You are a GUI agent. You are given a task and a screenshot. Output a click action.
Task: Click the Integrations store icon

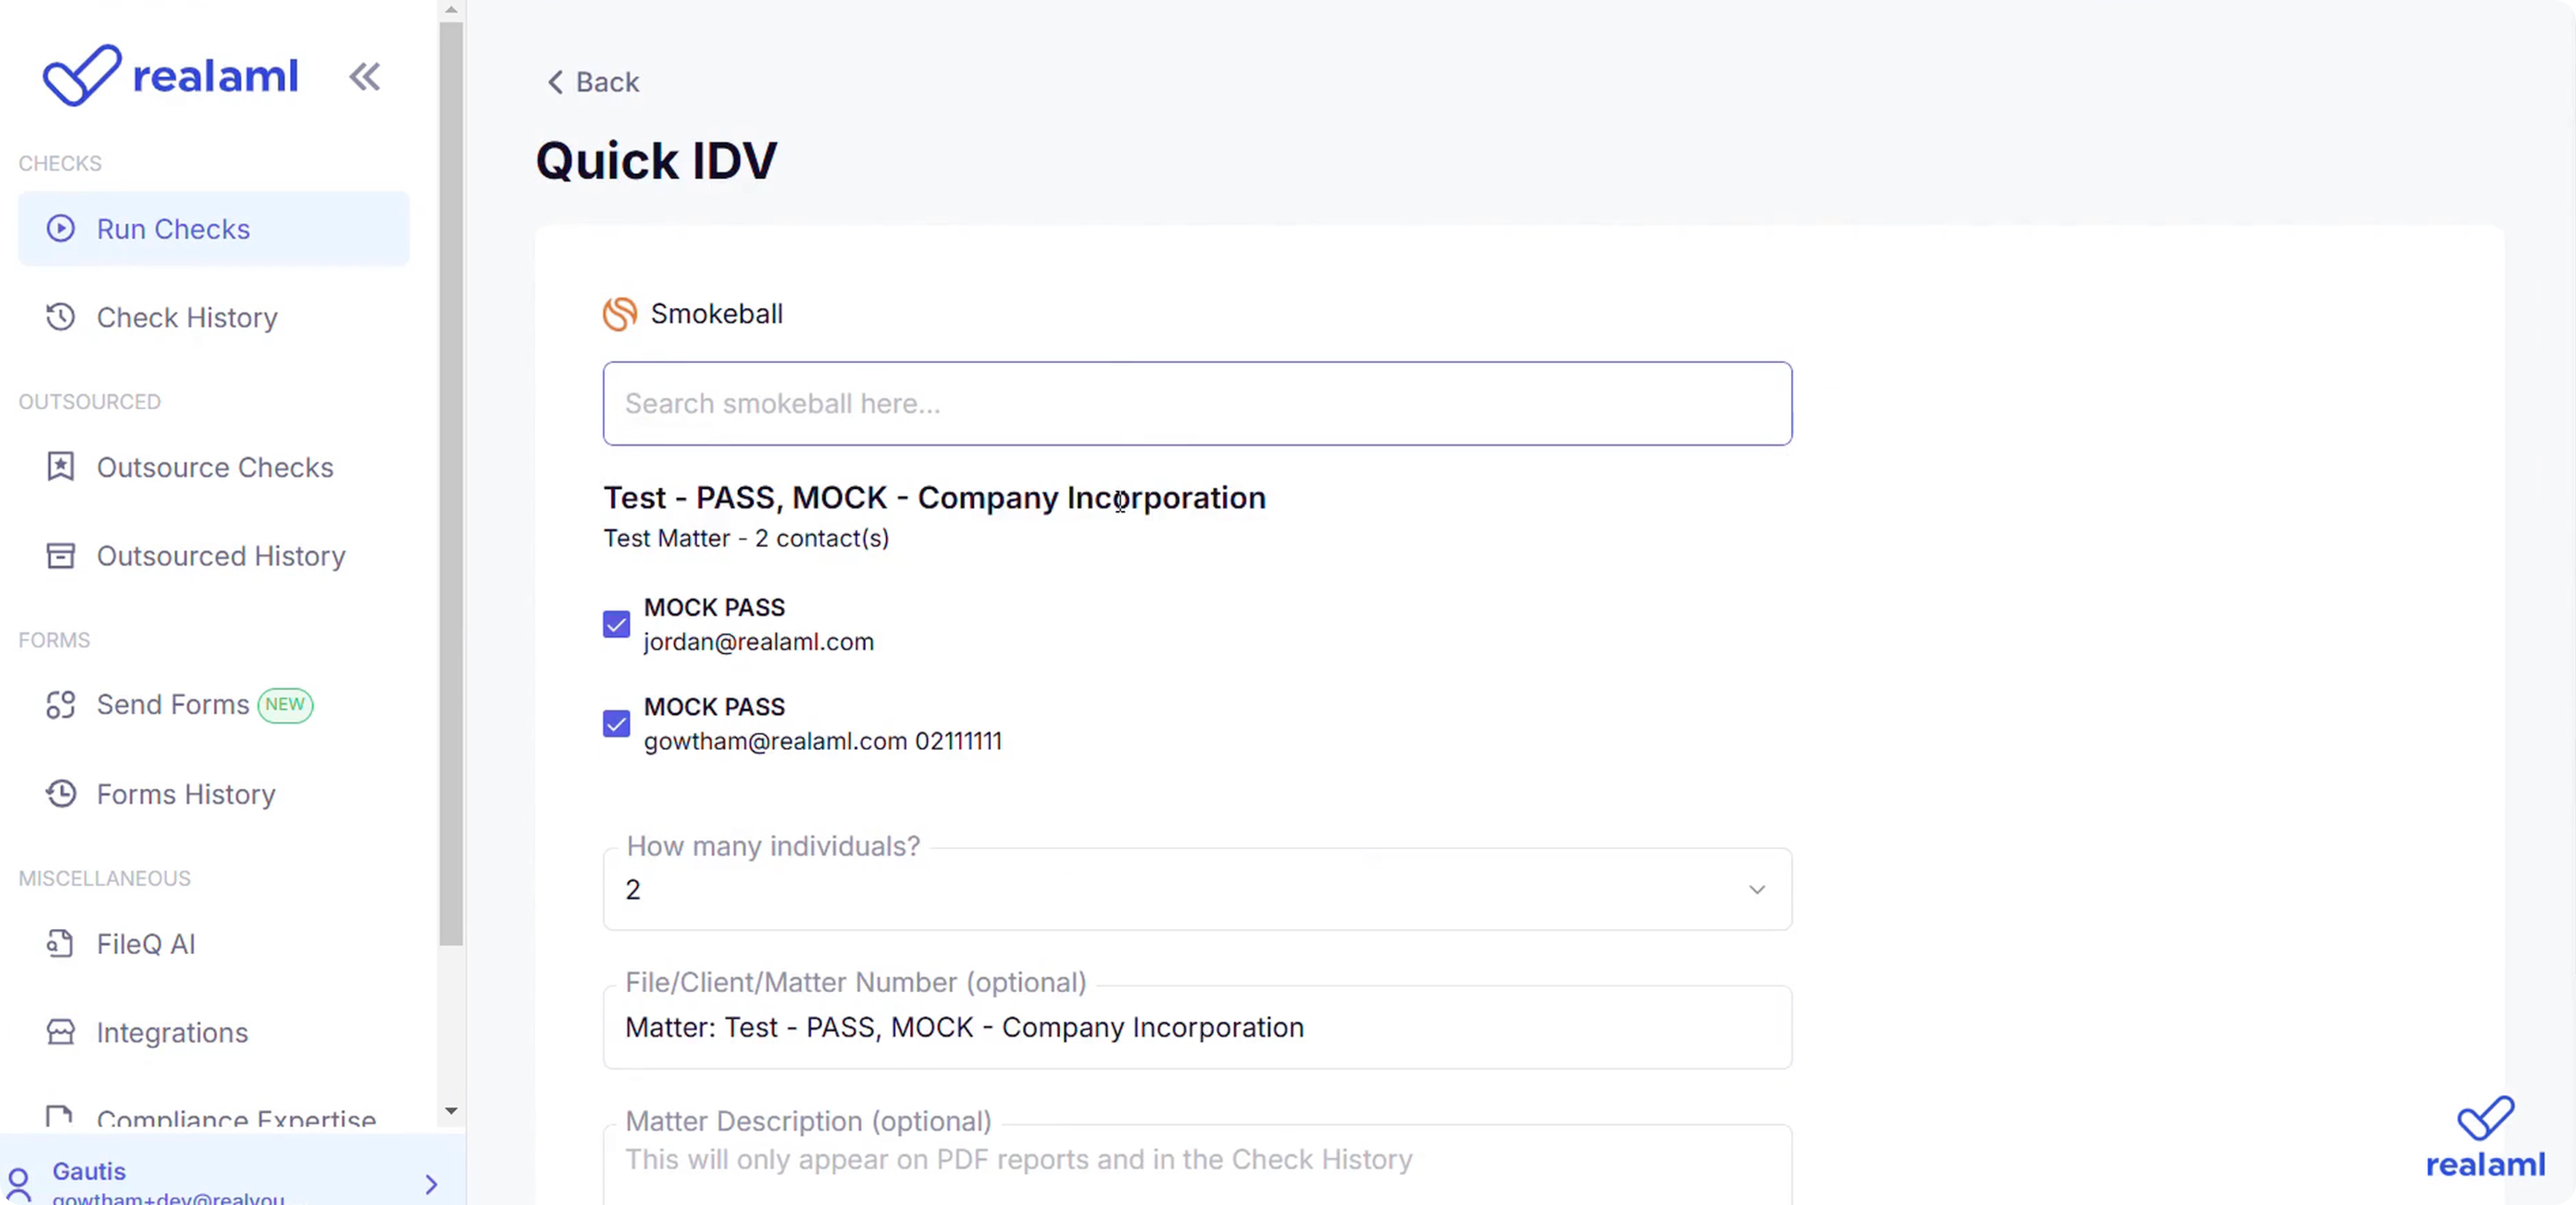(61, 1032)
